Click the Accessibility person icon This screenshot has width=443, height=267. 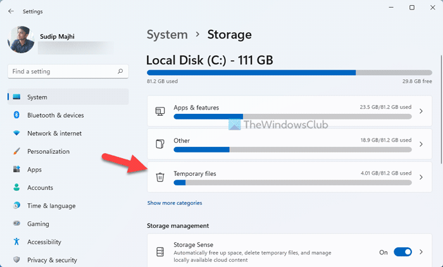click(16, 242)
